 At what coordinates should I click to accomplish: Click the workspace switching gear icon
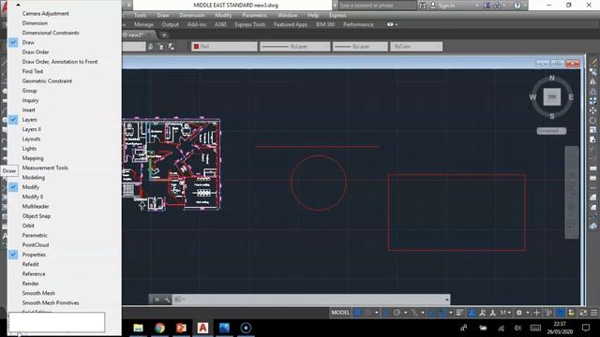pos(519,313)
